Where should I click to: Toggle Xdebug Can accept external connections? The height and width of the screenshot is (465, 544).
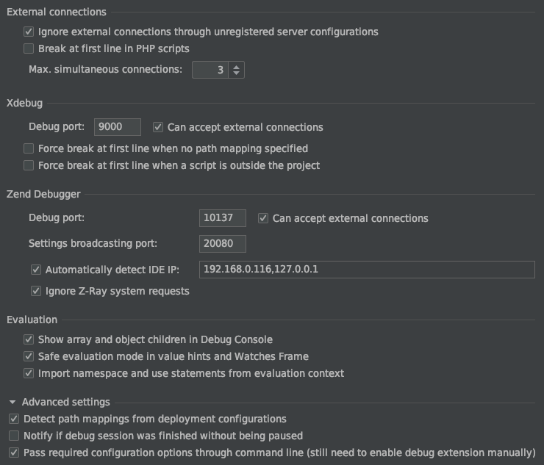point(158,127)
